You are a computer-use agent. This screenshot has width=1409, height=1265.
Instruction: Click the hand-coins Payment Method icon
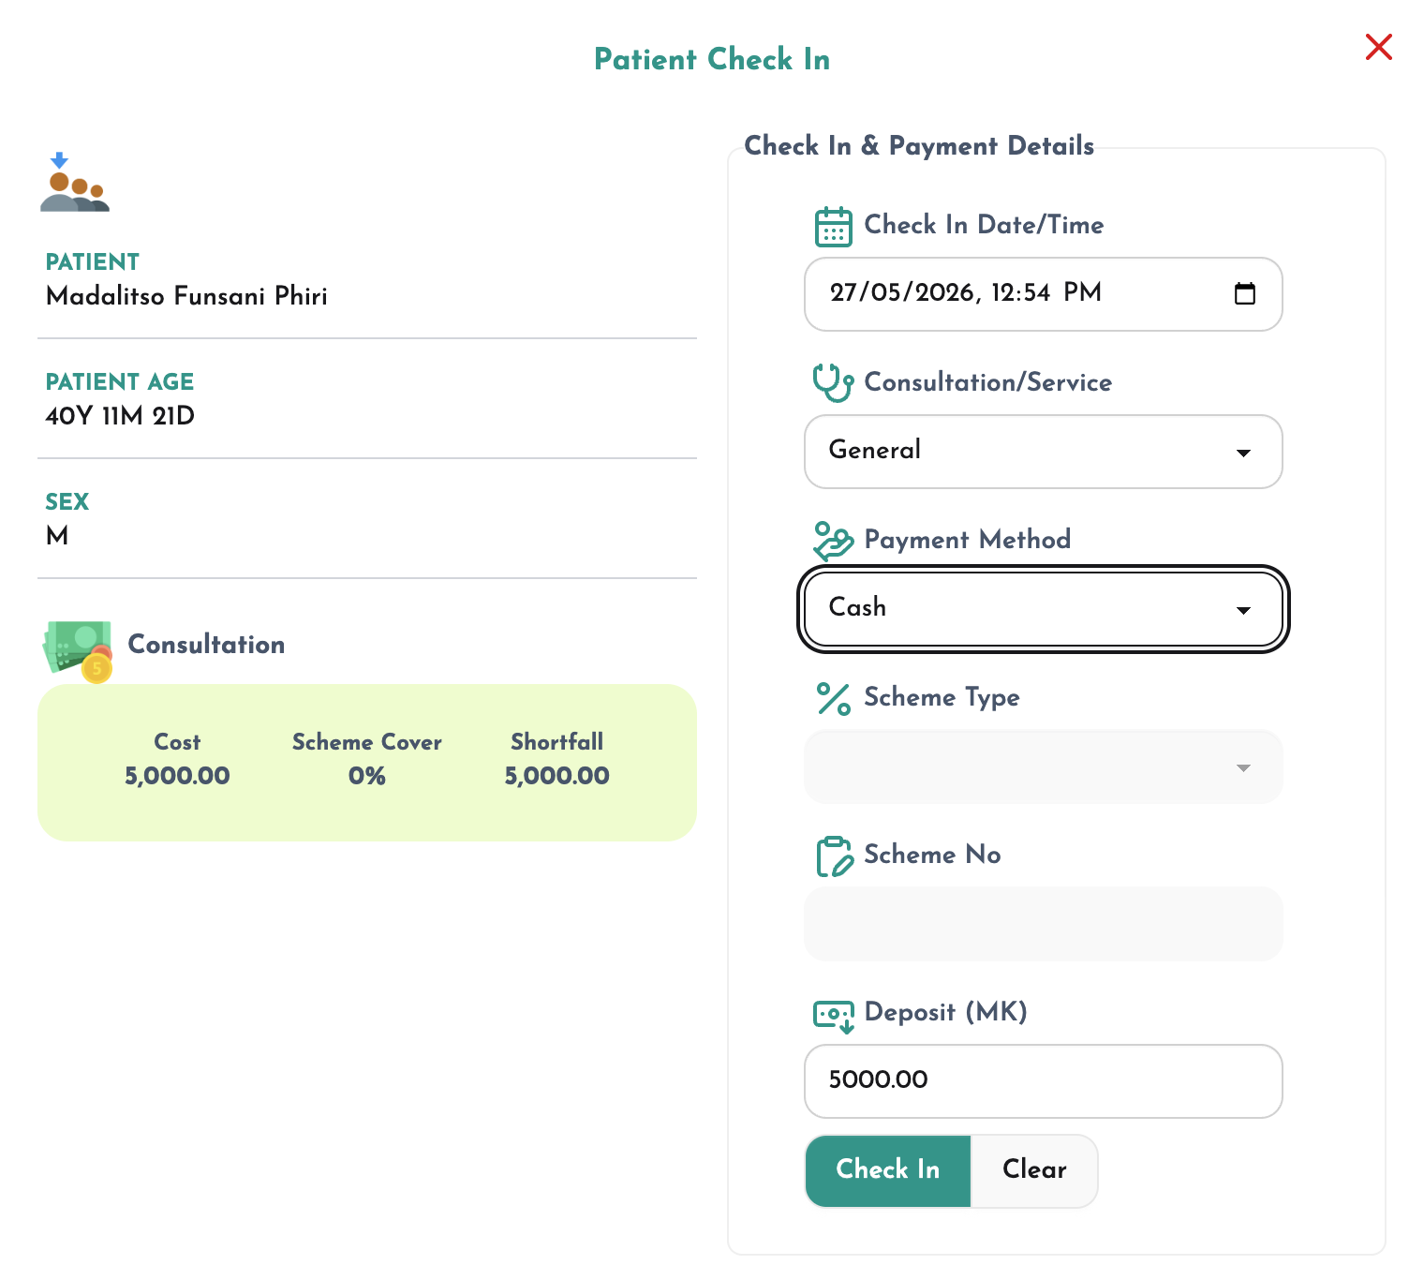coord(833,541)
